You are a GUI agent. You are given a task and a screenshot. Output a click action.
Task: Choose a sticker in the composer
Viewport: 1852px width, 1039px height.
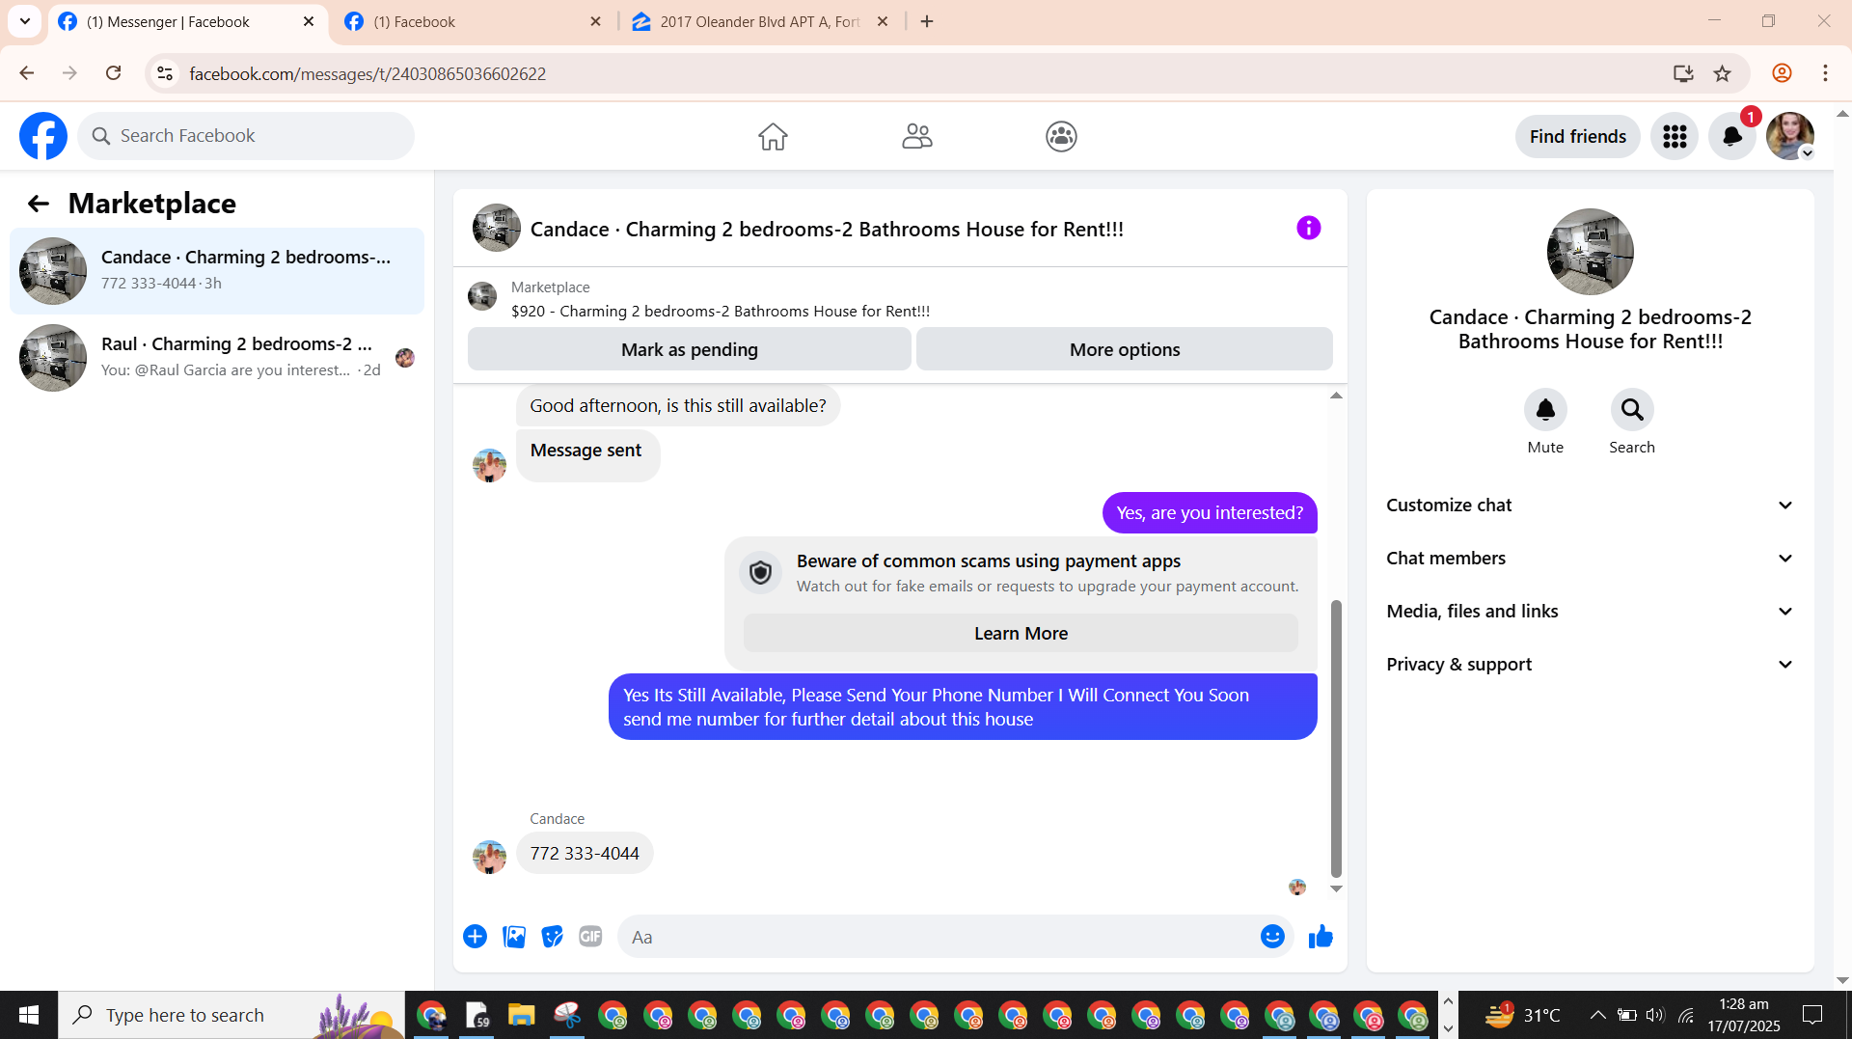click(552, 937)
